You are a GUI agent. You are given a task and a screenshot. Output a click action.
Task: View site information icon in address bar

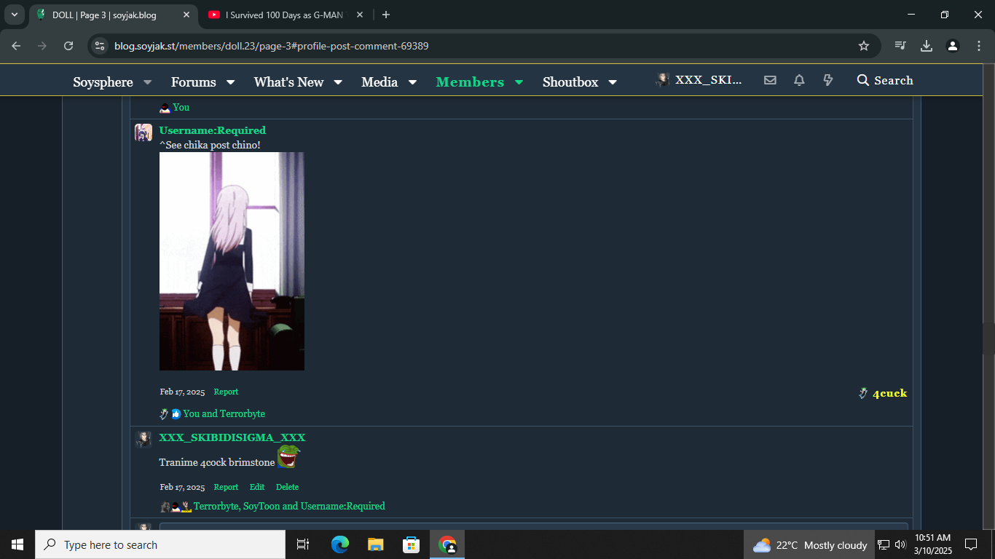click(x=101, y=46)
